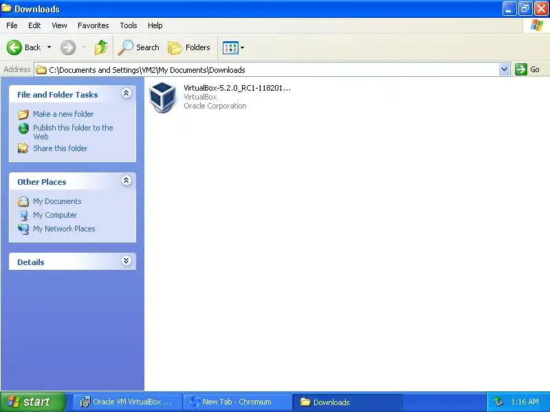Click the 1:16 AM clock

tap(525, 402)
